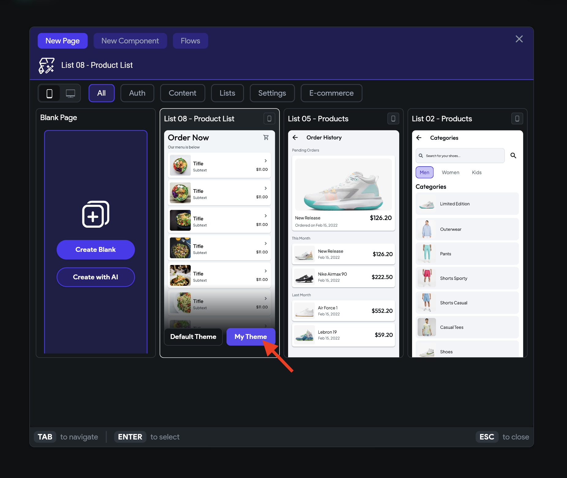Screen dimensions: 567x478
Task: Open the Shorts Casual category row
Action: pos(467,303)
